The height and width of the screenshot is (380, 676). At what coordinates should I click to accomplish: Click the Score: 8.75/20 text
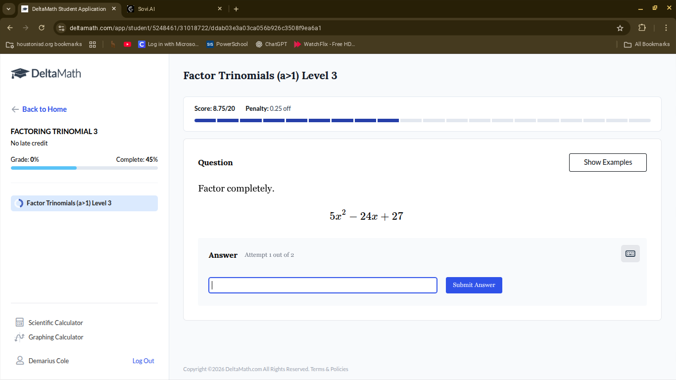(x=215, y=108)
